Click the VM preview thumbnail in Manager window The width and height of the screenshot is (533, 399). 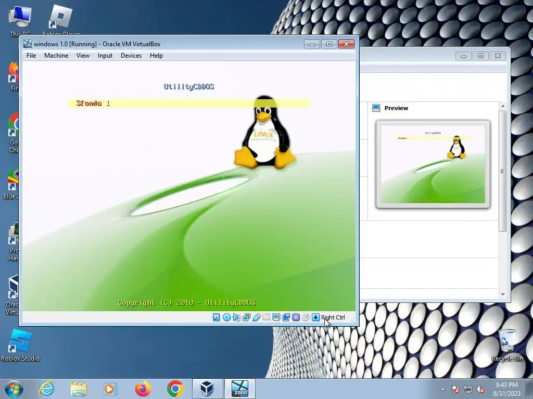click(433, 164)
